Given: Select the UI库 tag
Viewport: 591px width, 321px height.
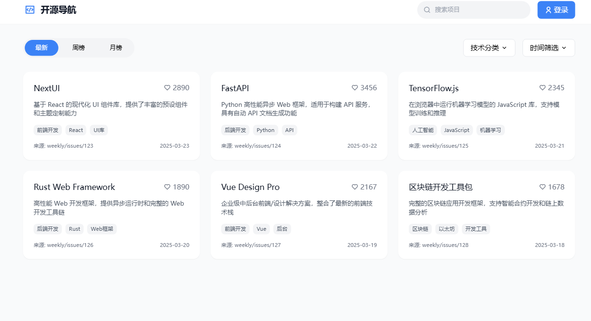Looking at the screenshot, I should click(99, 130).
